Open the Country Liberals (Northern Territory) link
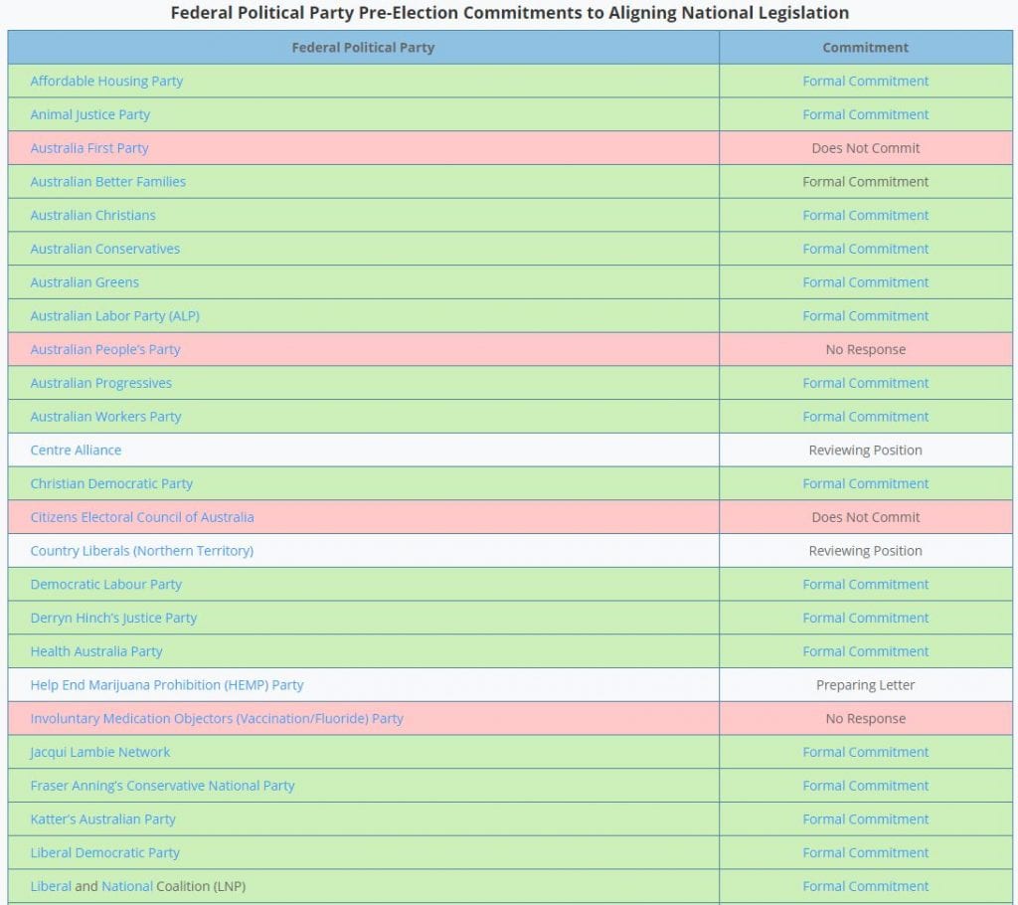Viewport: 1018px width, 905px height. click(142, 551)
